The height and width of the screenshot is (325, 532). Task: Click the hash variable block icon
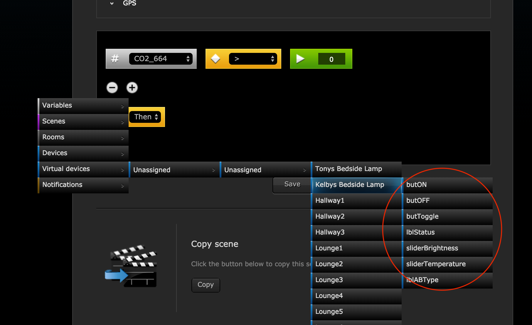[115, 59]
